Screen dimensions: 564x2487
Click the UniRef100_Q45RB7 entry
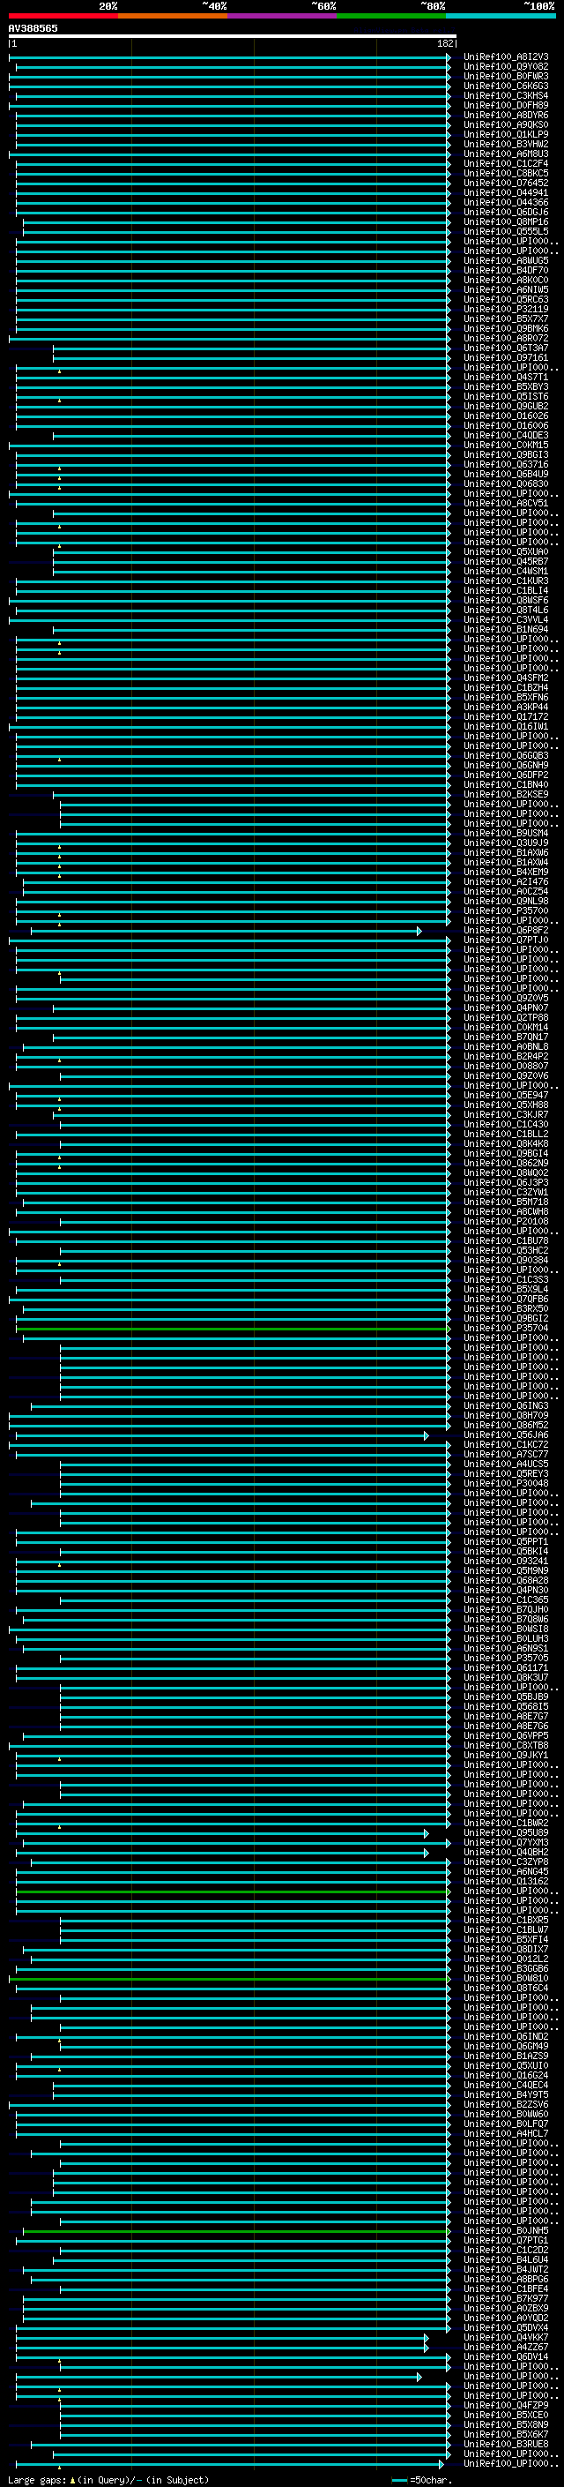tap(506, 561)
